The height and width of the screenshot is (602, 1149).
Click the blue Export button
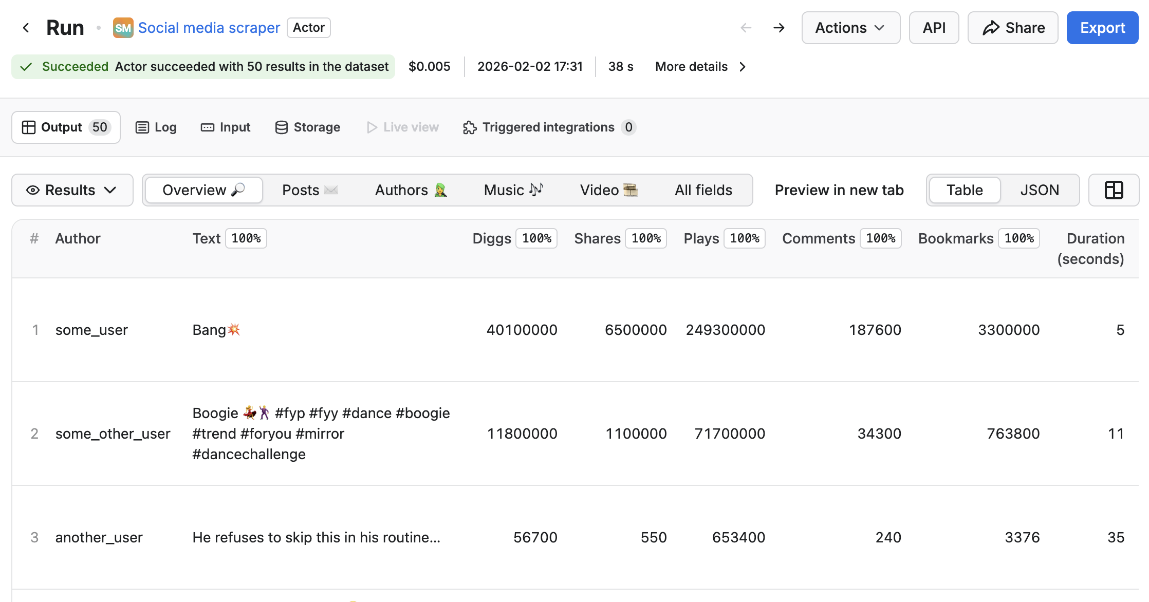tap(1102, 28)
